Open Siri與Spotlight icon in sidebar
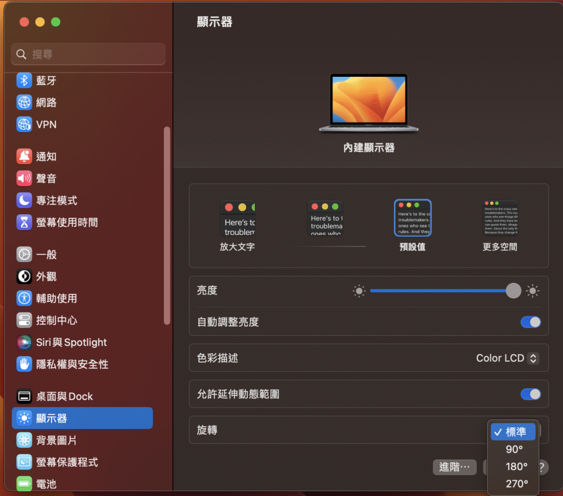Image resolution: width=563 pixels, height=496 pixels. 24,342
